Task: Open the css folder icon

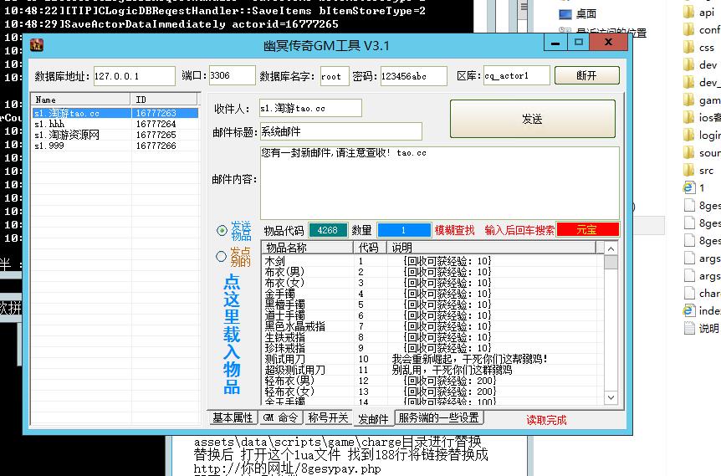Action: pyautogui.click(x=688, y=48)
